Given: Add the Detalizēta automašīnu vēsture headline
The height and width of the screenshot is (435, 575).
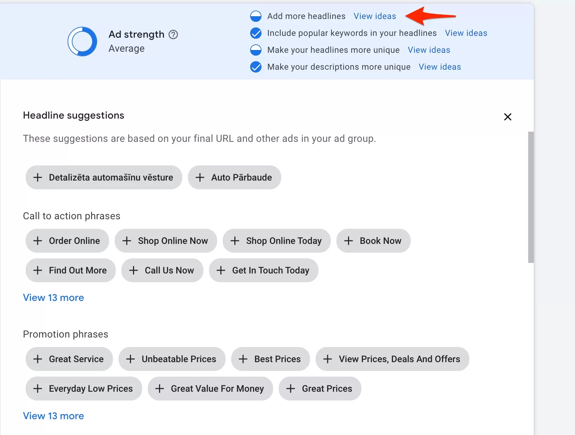Looking at the screenshot, I should [104, 177].
